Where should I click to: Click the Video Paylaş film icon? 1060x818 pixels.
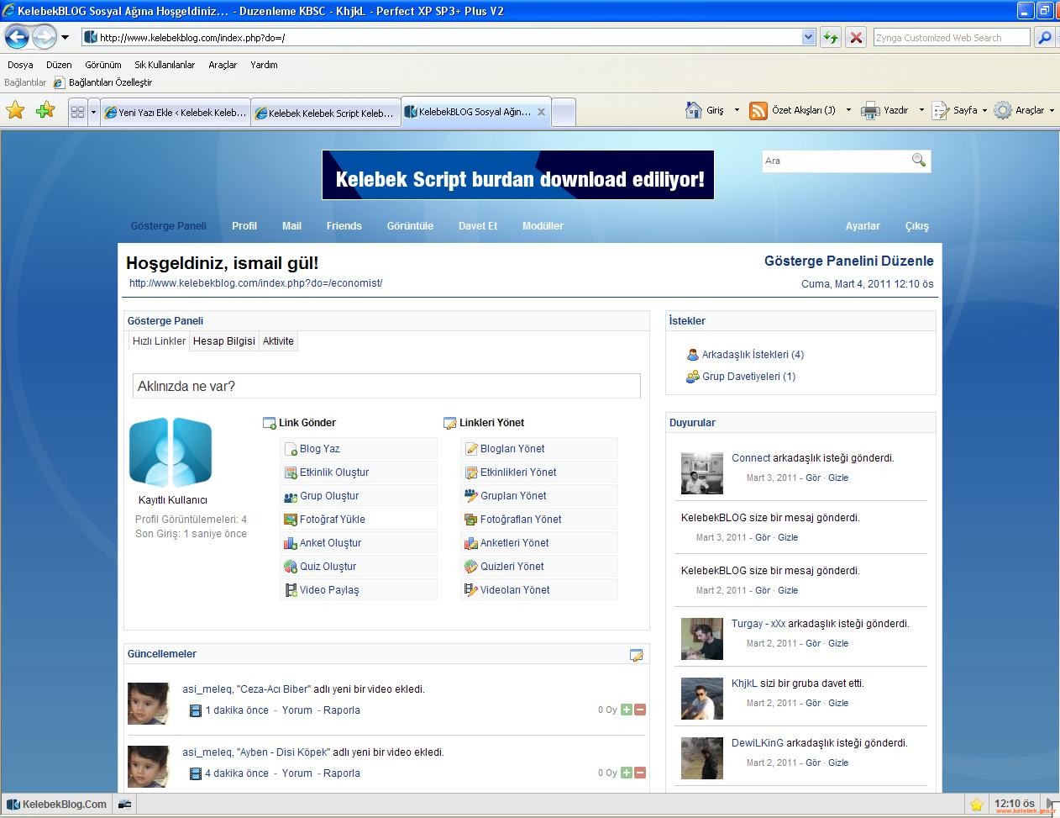291,590
